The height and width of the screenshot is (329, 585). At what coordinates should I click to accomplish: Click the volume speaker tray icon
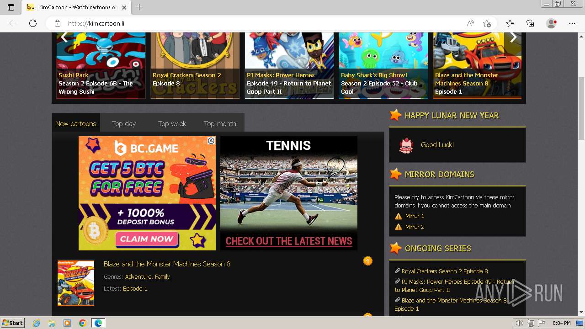pos(519,323)
